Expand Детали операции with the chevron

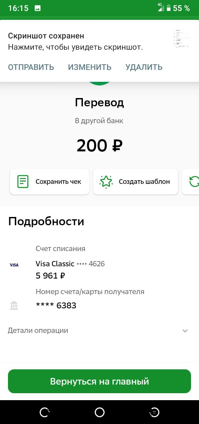(x=185, y=331)
